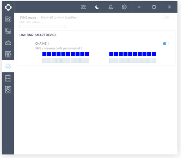Click last gray LED in right lower strip

154,60
